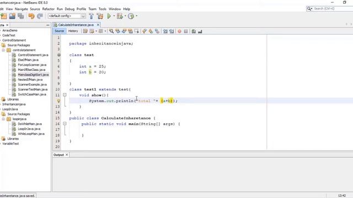The width and height of the screenshot is (353, 198).
Task: Click the Back navigation icon in editor toolbar
Action: pyautogui.click(x=92, y=31)
